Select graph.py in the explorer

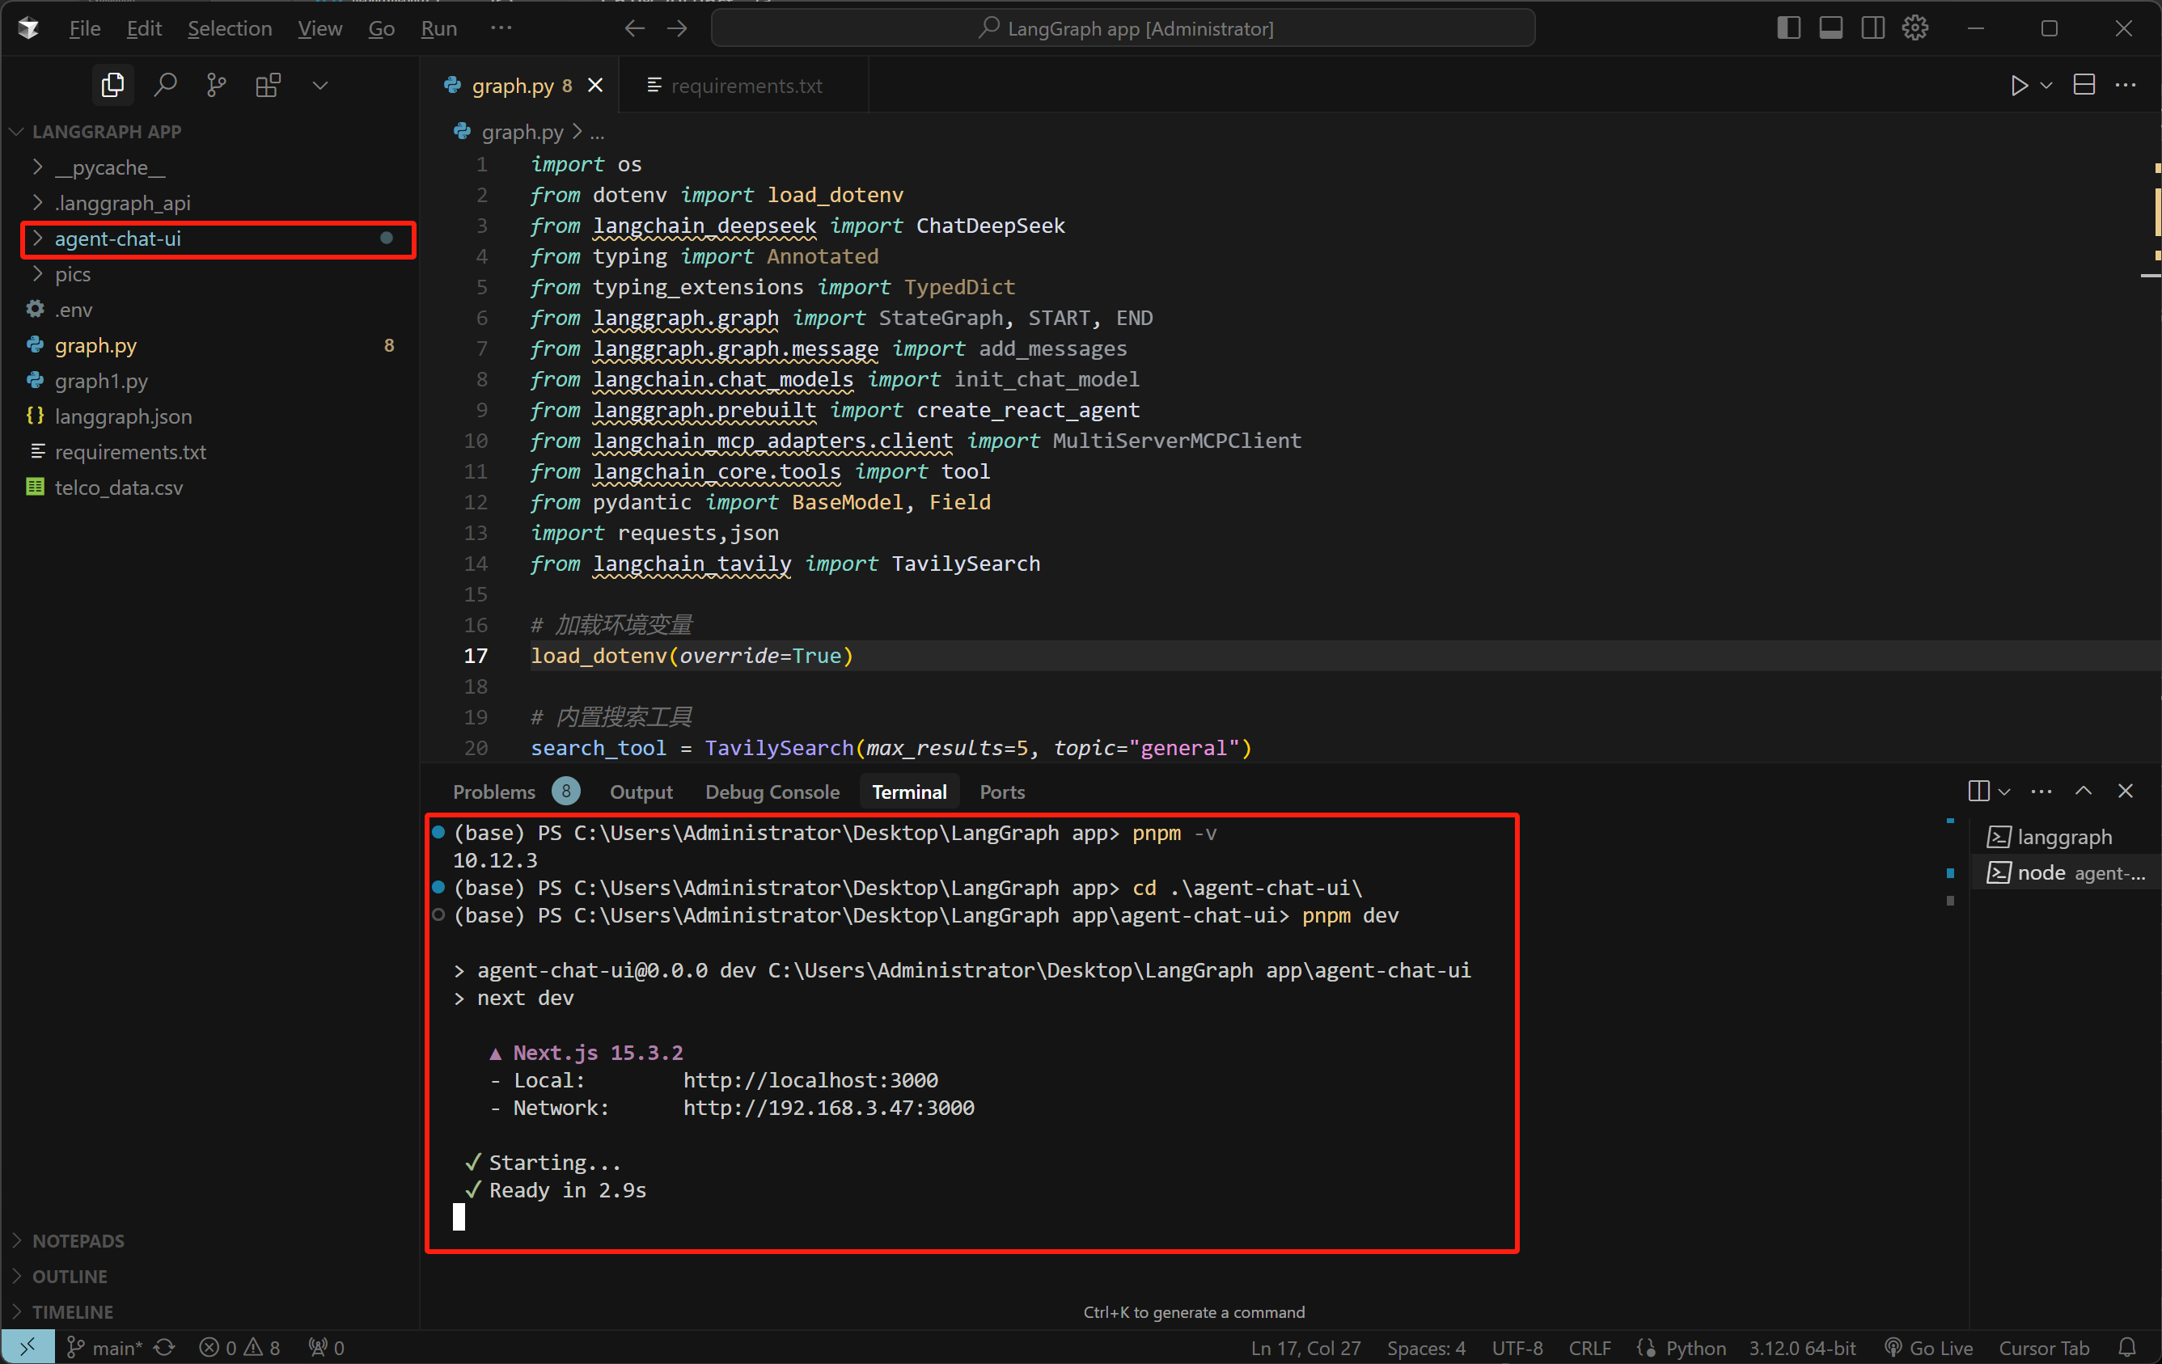(210, 345)
